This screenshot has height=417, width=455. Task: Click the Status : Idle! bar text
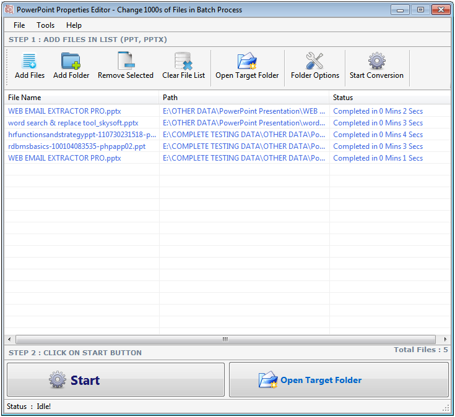[28, 406]
